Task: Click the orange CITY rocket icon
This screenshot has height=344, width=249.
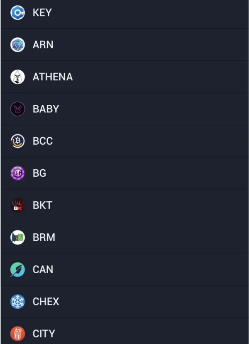Action: [17, 334]
